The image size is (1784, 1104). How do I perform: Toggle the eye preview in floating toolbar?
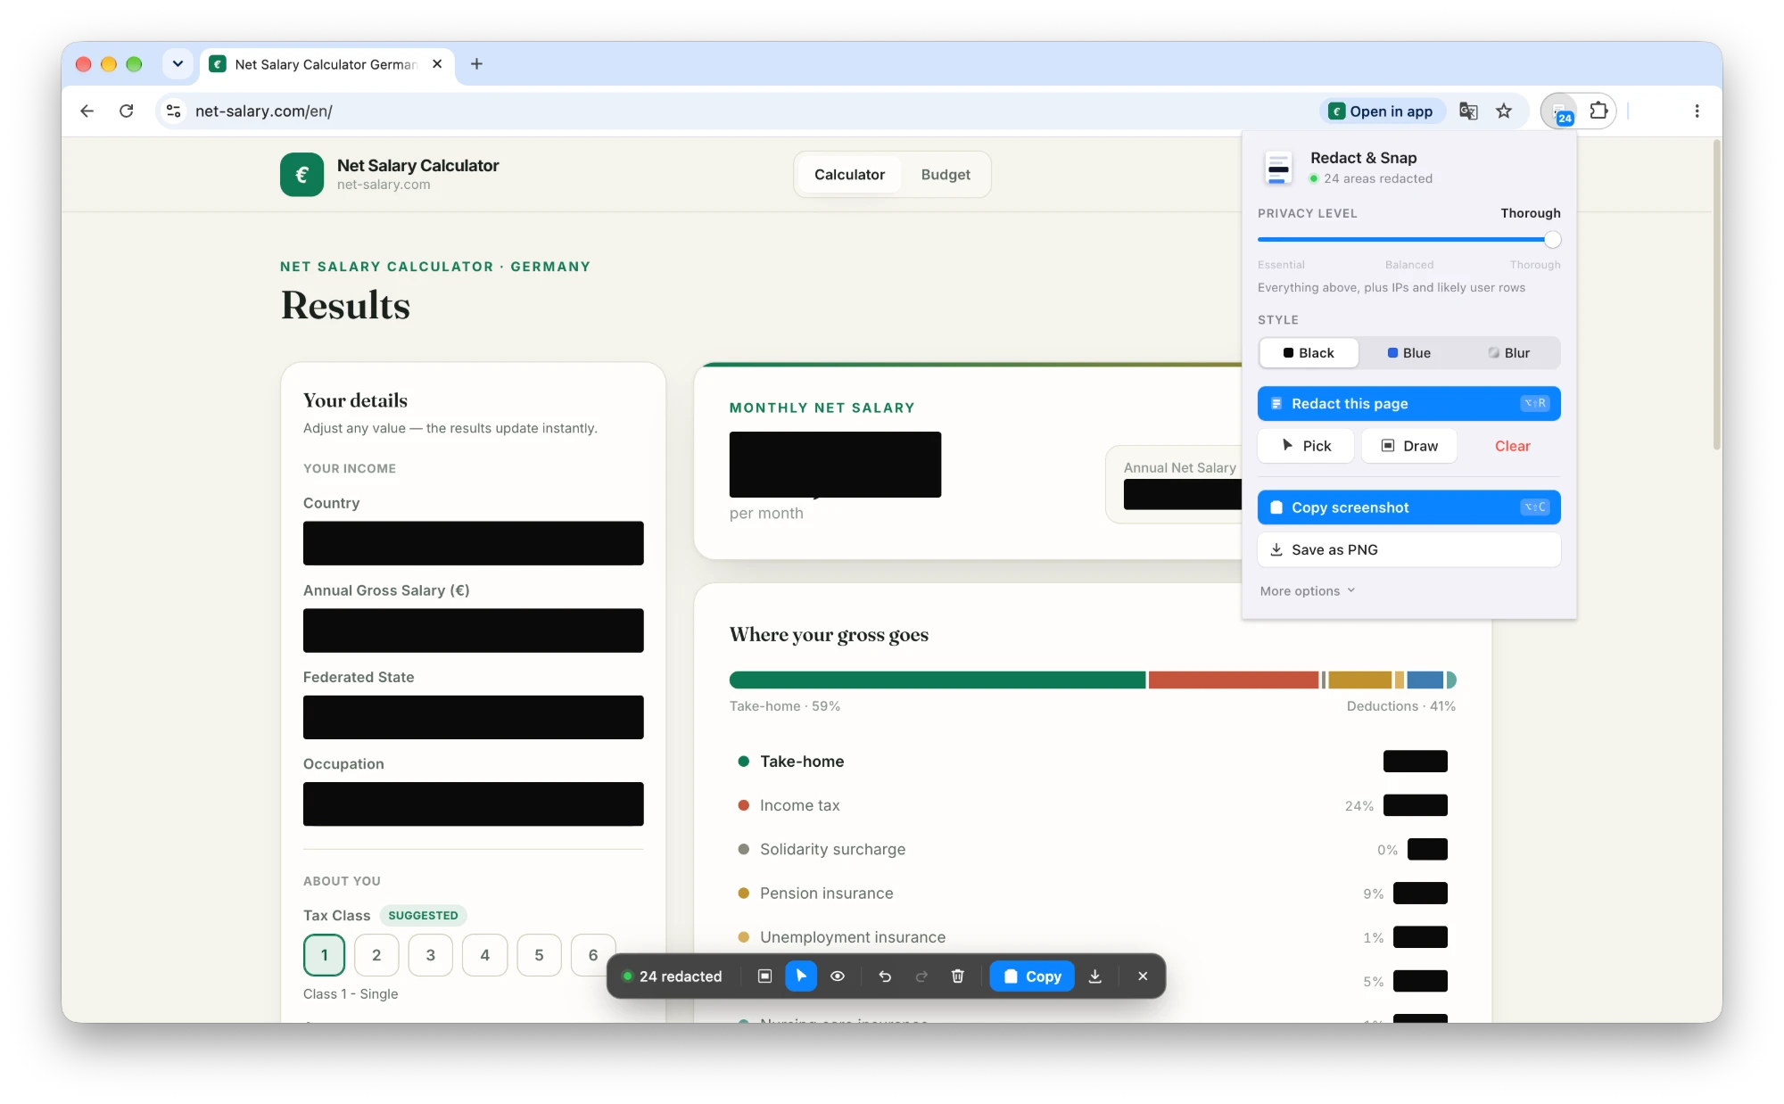(x=838, y=976)
